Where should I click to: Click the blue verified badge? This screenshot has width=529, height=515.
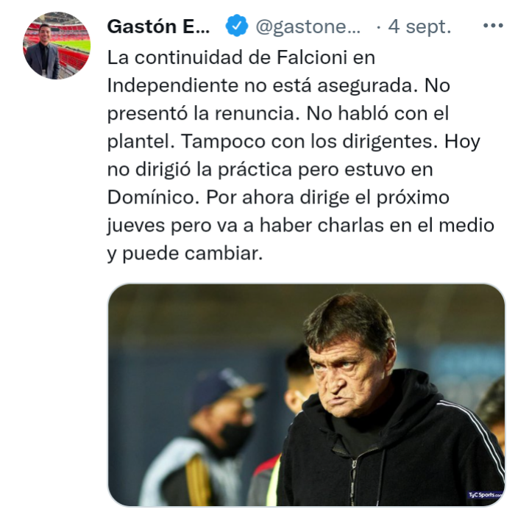click(237, 25)
